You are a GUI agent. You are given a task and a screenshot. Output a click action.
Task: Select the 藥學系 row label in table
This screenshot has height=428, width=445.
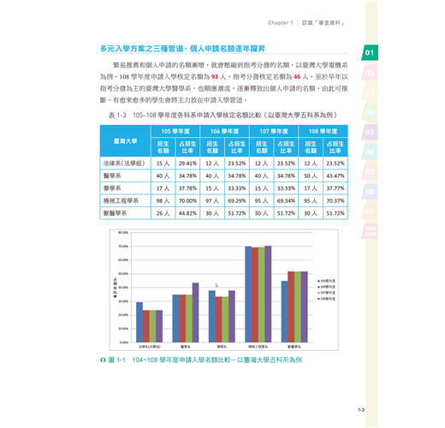[x=112, y=188]
